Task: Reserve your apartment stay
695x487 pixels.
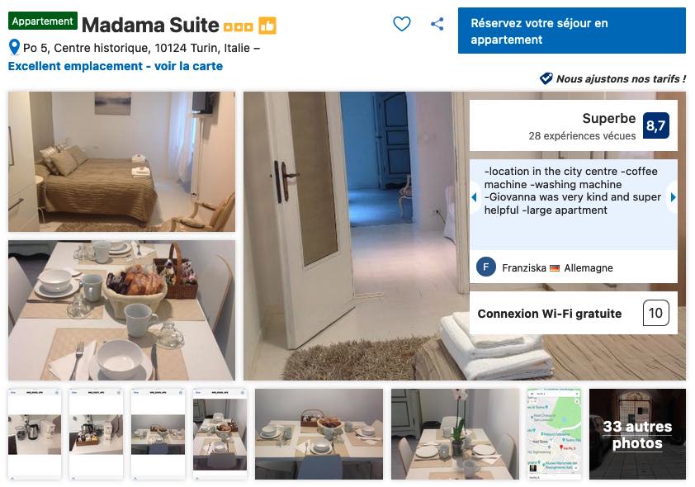Action: [x=572, y=31]
